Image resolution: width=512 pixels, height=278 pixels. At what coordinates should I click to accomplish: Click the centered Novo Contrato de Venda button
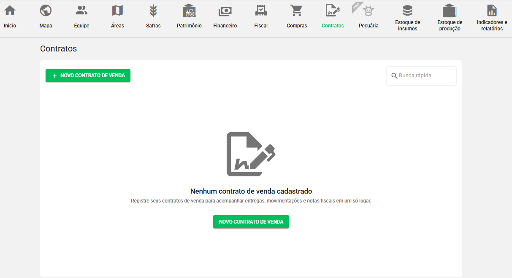click(x=251, y=222)
